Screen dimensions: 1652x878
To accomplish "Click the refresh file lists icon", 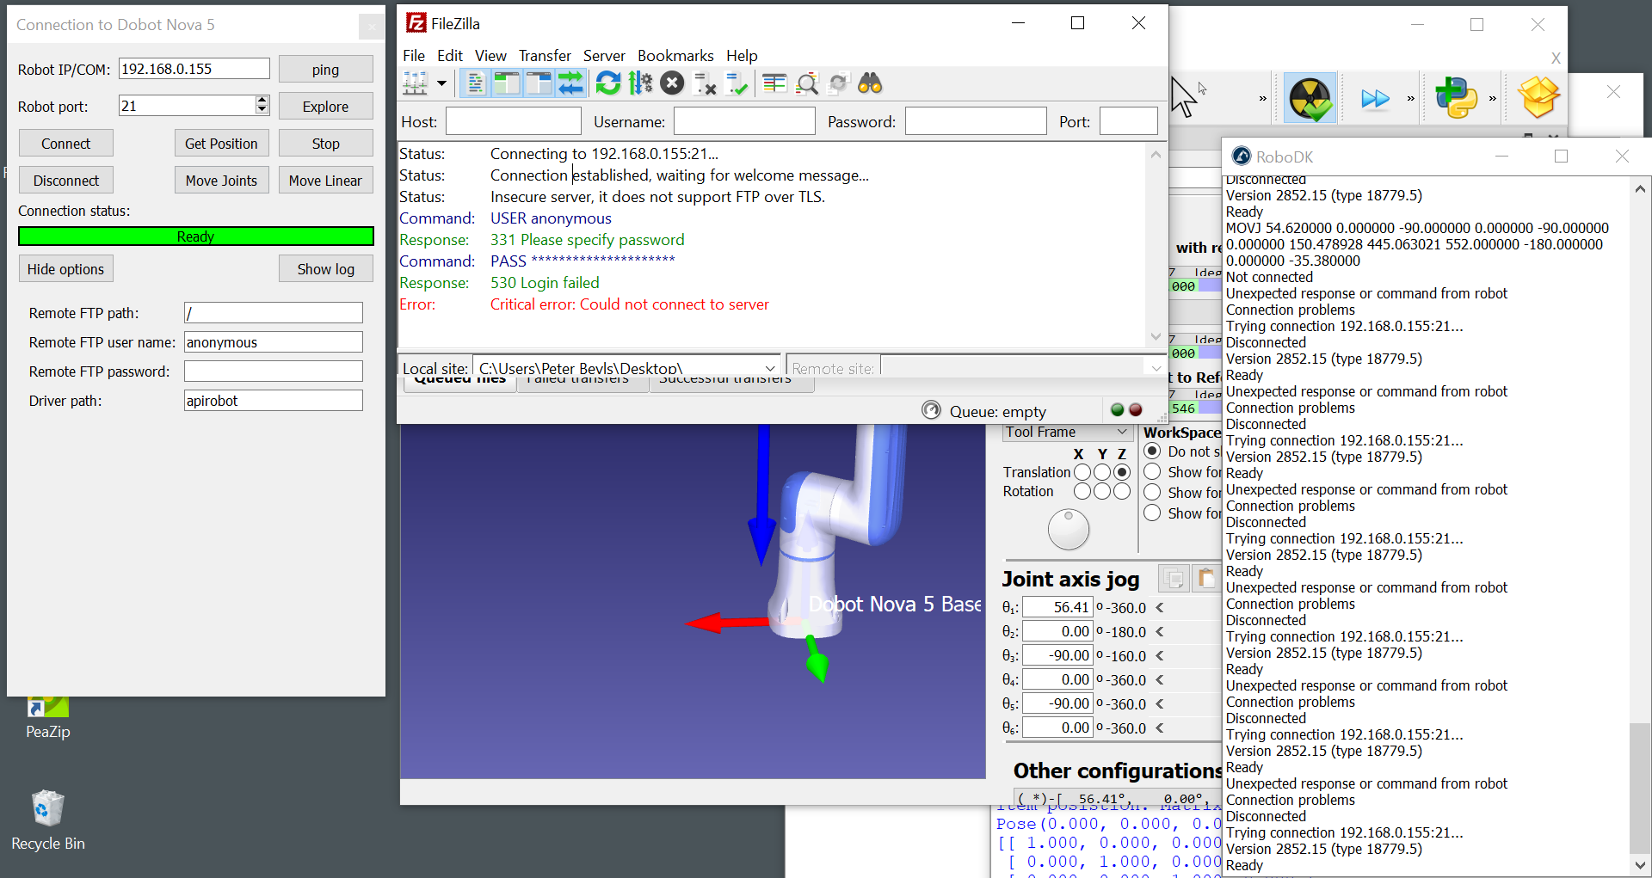I will tap(608, 83).
